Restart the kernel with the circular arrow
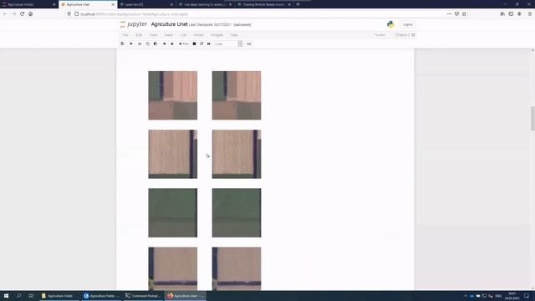Image resolution: width=535 pixels, height=301 pixels. (201, 43)
